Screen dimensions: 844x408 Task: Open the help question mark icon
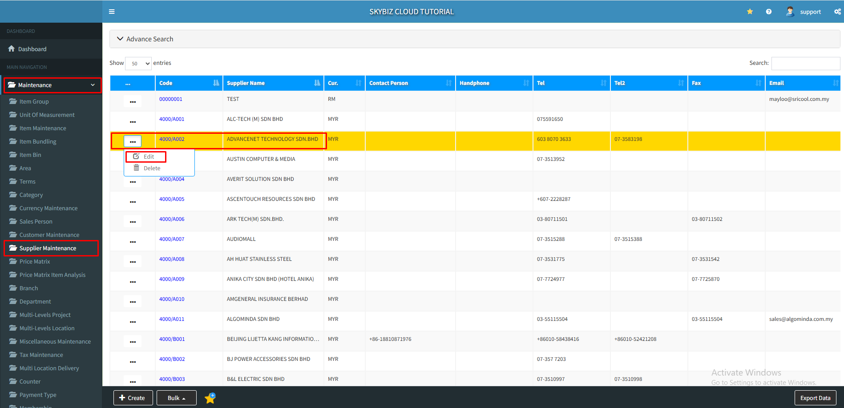(x=768, y=12)
